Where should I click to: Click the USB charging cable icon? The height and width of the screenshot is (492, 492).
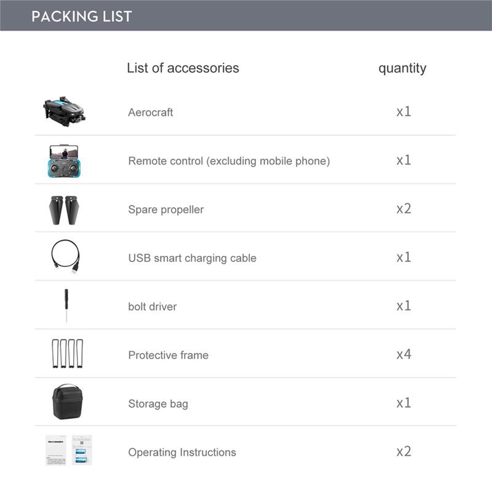coord(65,256)
